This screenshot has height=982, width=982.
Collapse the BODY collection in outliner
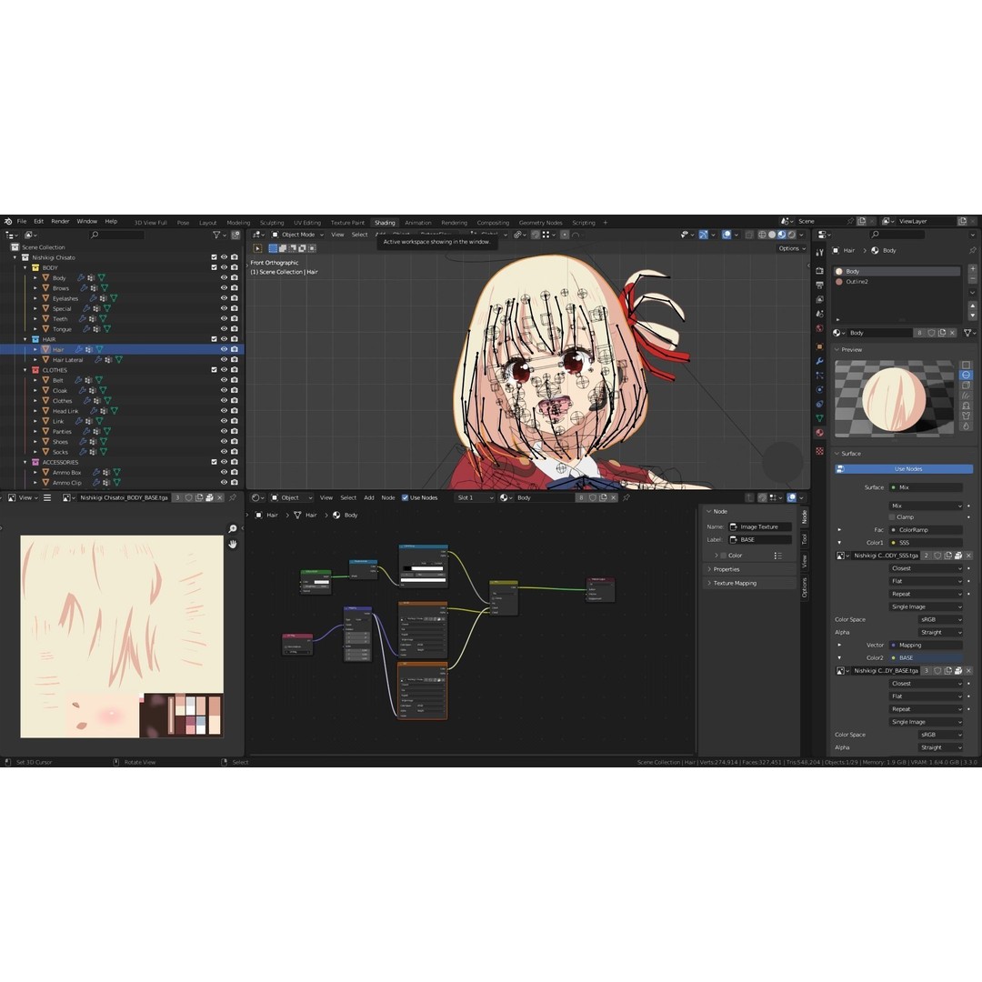coord(25,268)
